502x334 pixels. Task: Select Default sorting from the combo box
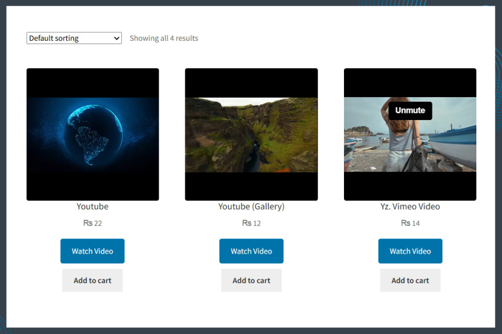coord(73,38)
